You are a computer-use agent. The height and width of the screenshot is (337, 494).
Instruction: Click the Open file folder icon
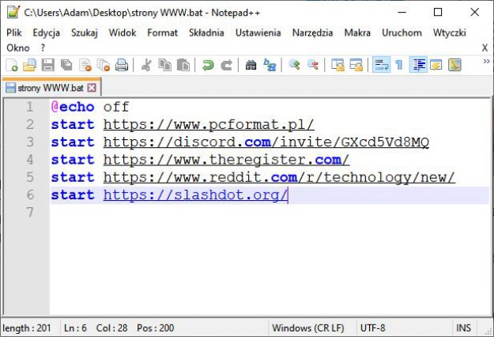pos(29,65)
